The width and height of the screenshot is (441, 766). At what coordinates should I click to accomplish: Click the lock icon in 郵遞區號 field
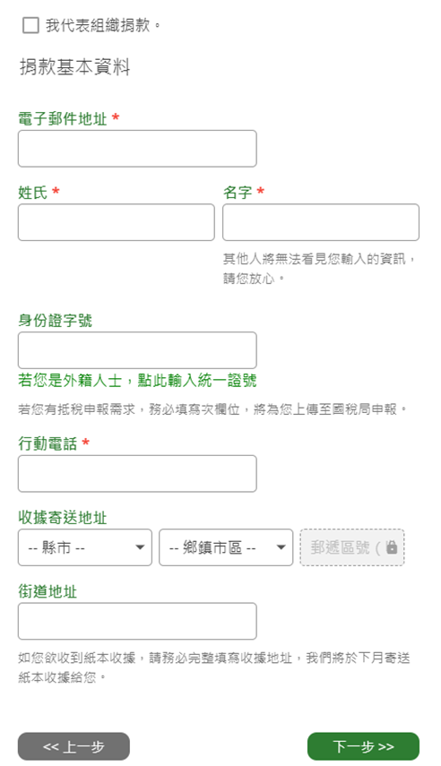click(392, 547)
